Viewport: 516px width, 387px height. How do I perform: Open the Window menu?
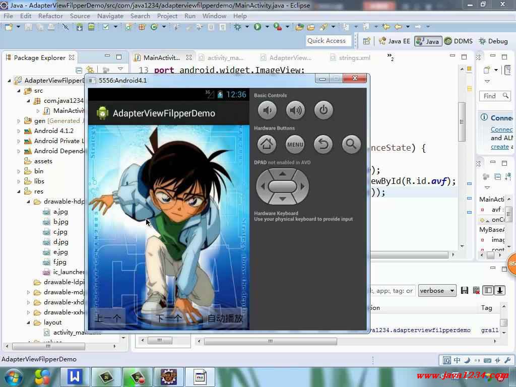(x=214, y=16)
